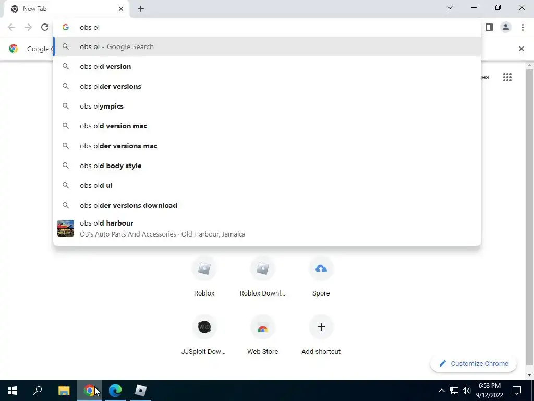The height and width of the screenshot is (401, 534).
Task: Click the Add shortcut plus tile
Action: 321,336
